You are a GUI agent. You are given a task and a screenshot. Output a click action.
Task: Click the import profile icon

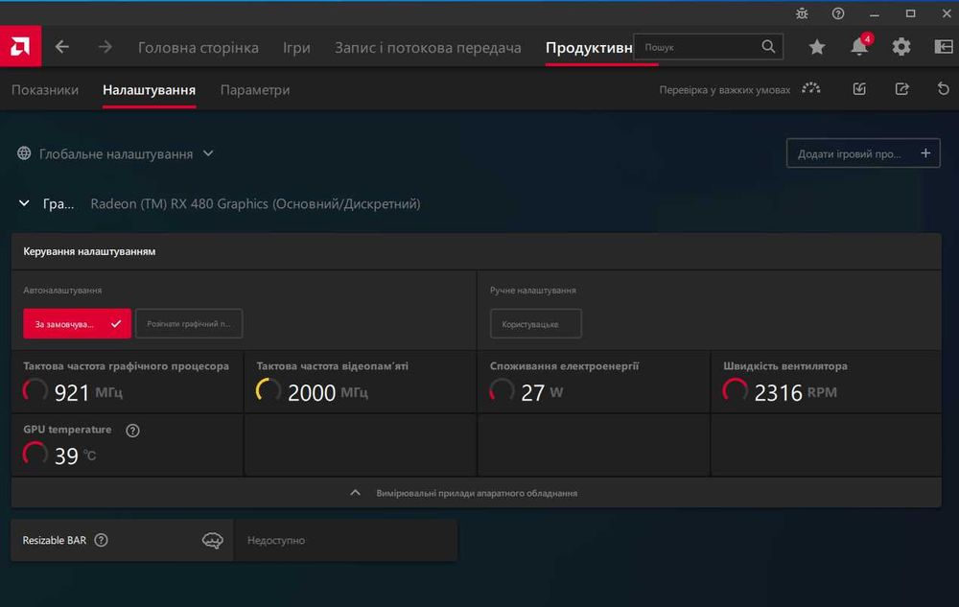859,89
